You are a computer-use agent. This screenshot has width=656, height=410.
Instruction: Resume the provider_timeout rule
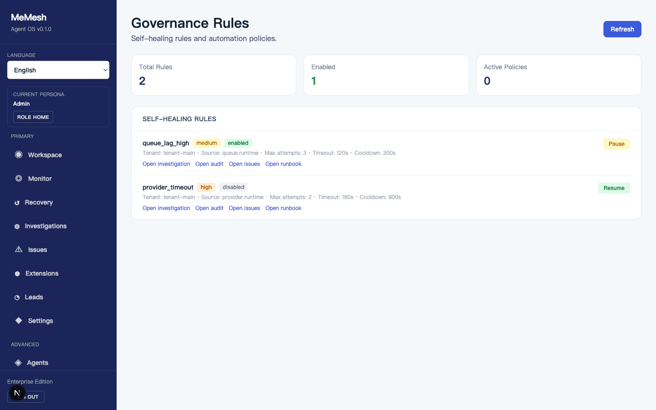coord(614,188)
